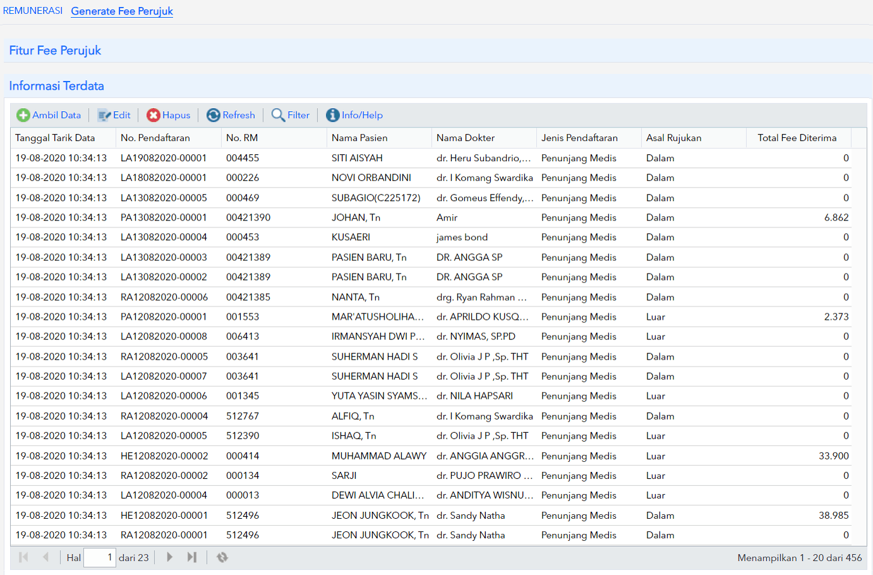Collapse the Informasi Terdata panel header
The width and height of the screenshot is (873, 575).
click(438, 86)
